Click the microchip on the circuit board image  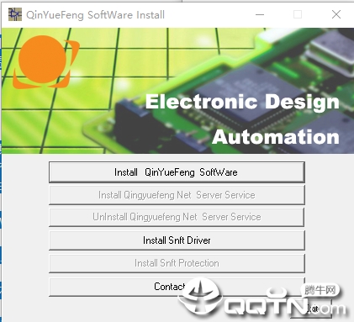tap(250, 90)
